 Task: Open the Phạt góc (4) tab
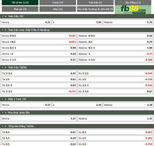point(20,9)
